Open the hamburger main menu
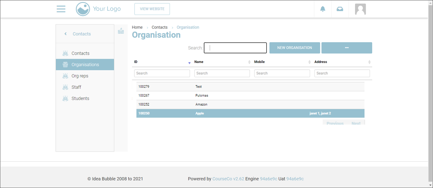 point(61,9)
